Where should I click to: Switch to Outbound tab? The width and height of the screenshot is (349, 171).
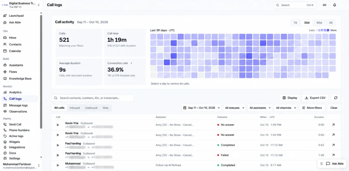[91, 108]
